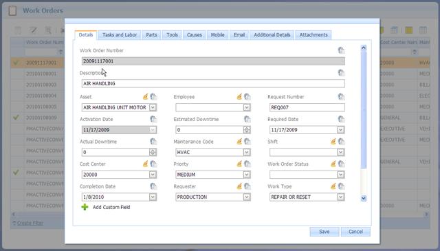The height and width of the screenshot is (251, 440).
Task: Click the edit pencil icon beside Shift
Action: pos(333,142)
